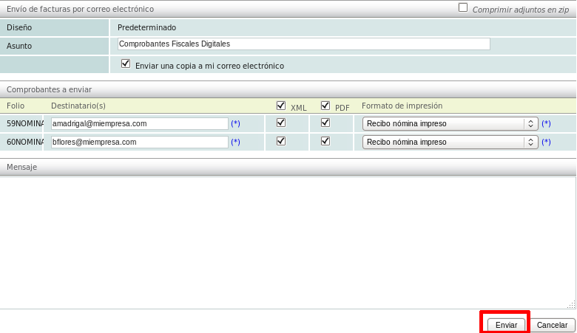The width and height of the screenshot is (577, 333).
Task: Click the amadrigal@miempresa.com recipient field
Action: pos(139,123)
